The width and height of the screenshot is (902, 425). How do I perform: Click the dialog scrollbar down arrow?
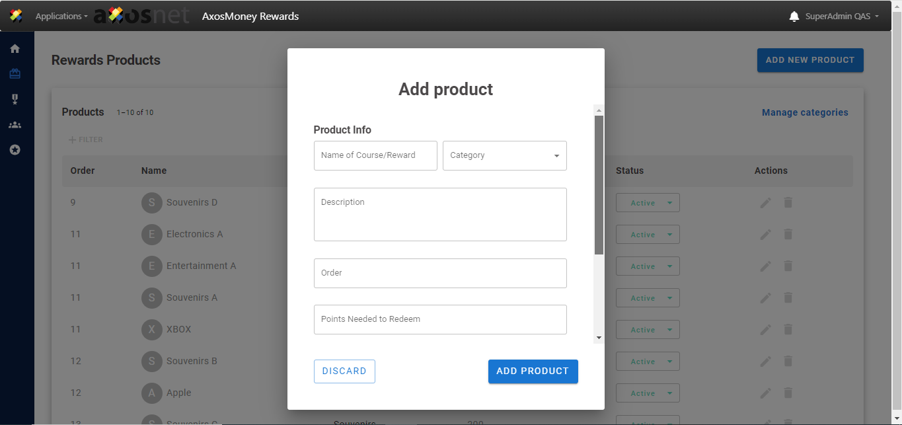tap(599, 338)
